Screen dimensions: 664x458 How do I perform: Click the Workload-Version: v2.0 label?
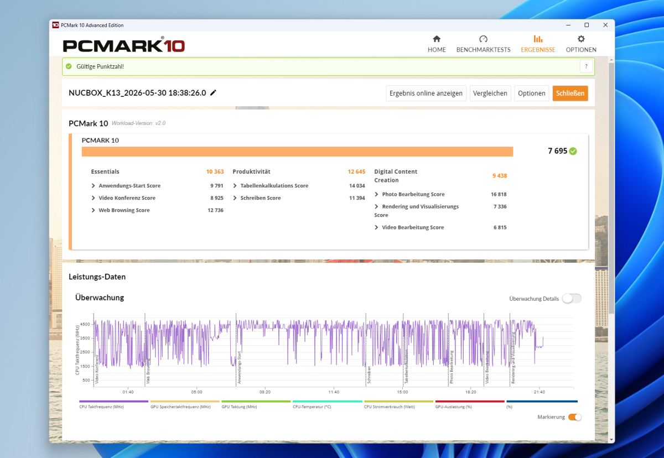[138, 123]
